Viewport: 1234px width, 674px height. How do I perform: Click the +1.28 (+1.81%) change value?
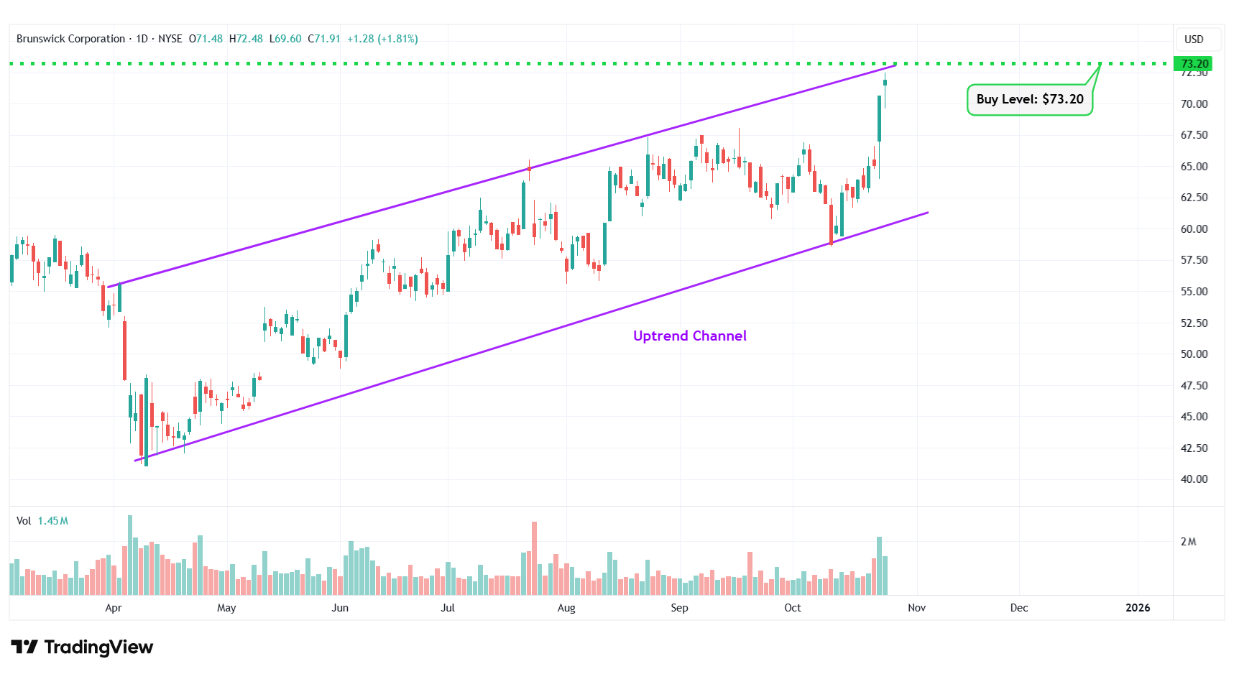[382, 39]
